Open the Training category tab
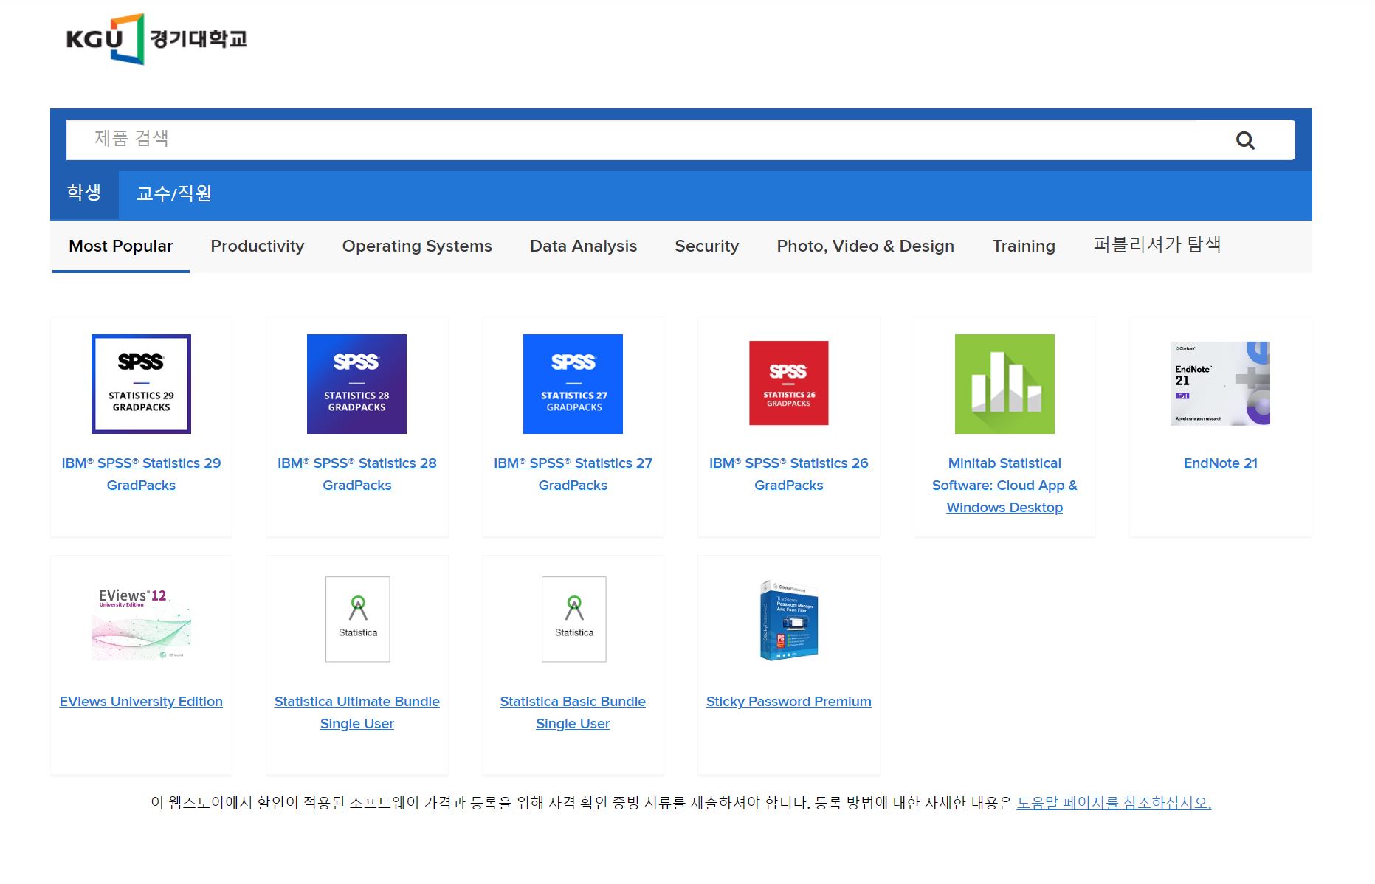Image resolution: width=1375 pixels, height=884 pixels. (x=1024, y=246)
